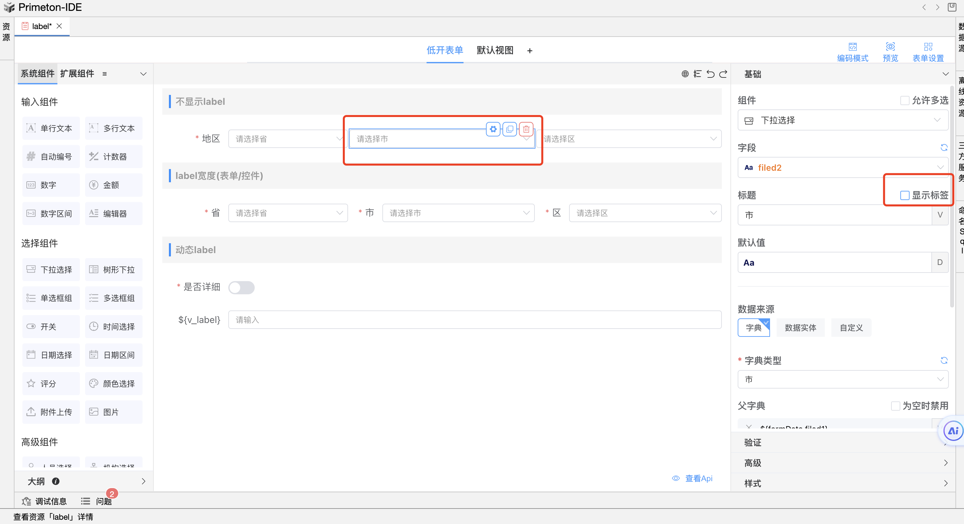The height and width of the screenshot is (524, 964).
Task: Check the 允许多选 option
Action: pos(905,100)
